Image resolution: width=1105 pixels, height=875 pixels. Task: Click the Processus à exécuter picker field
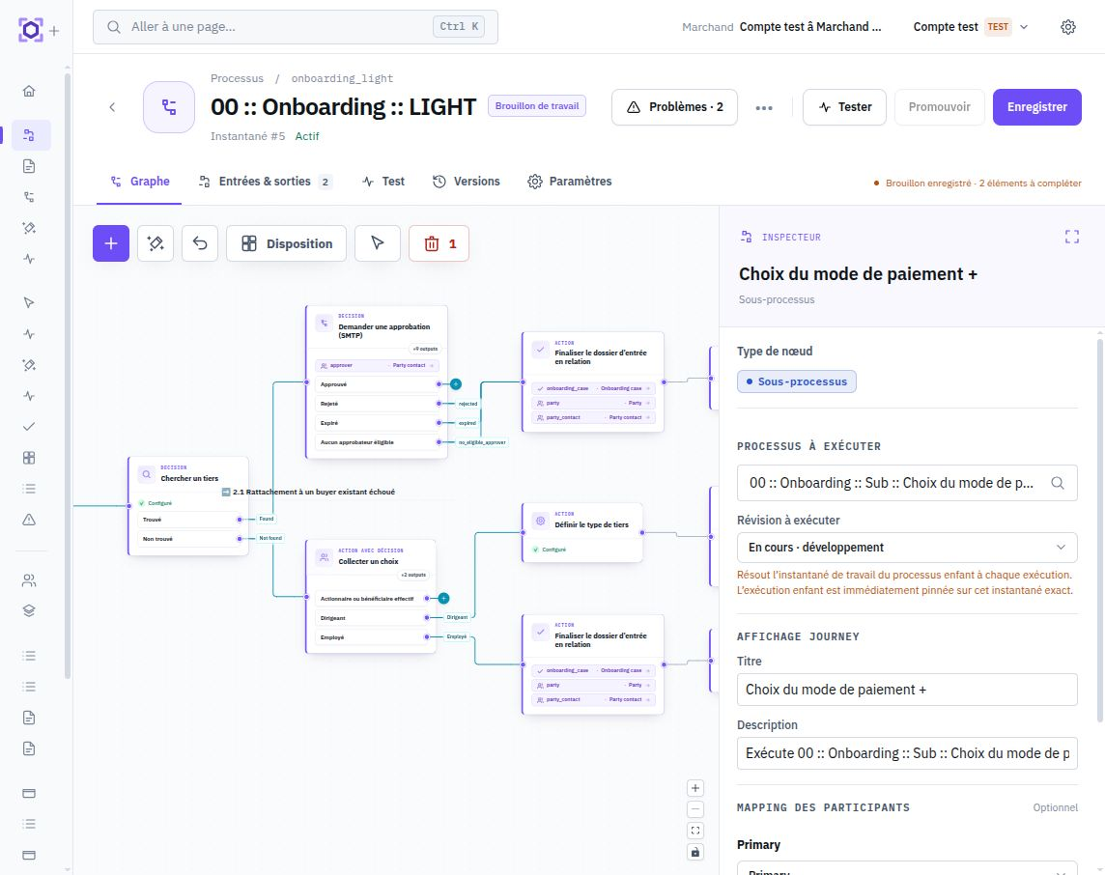(907, 483)
